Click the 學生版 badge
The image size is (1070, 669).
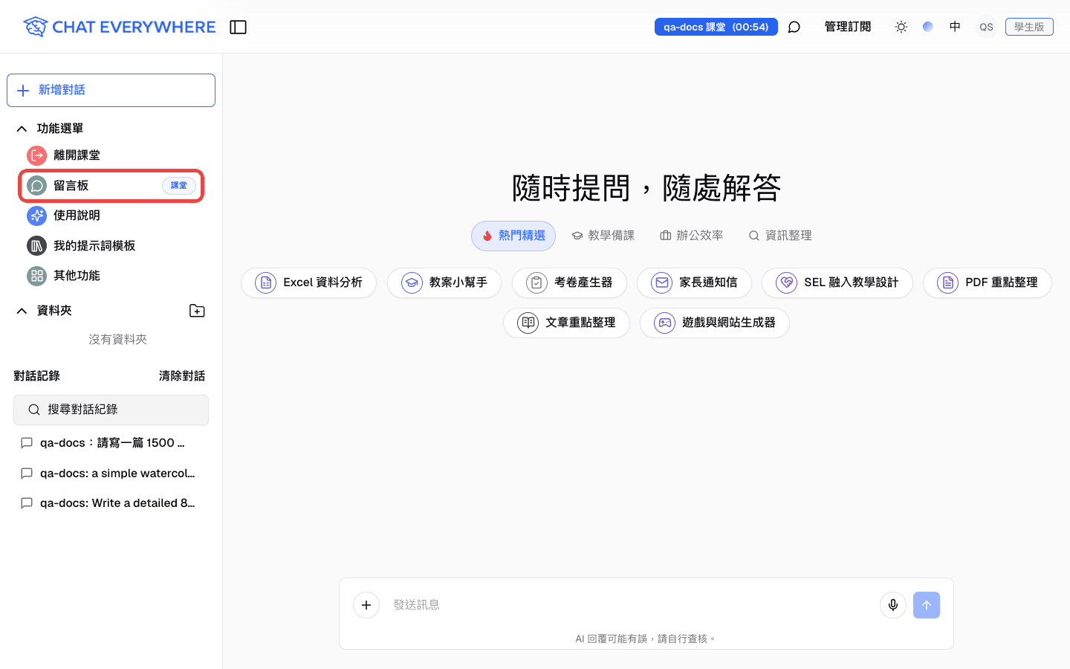[x=1029, y=27]
